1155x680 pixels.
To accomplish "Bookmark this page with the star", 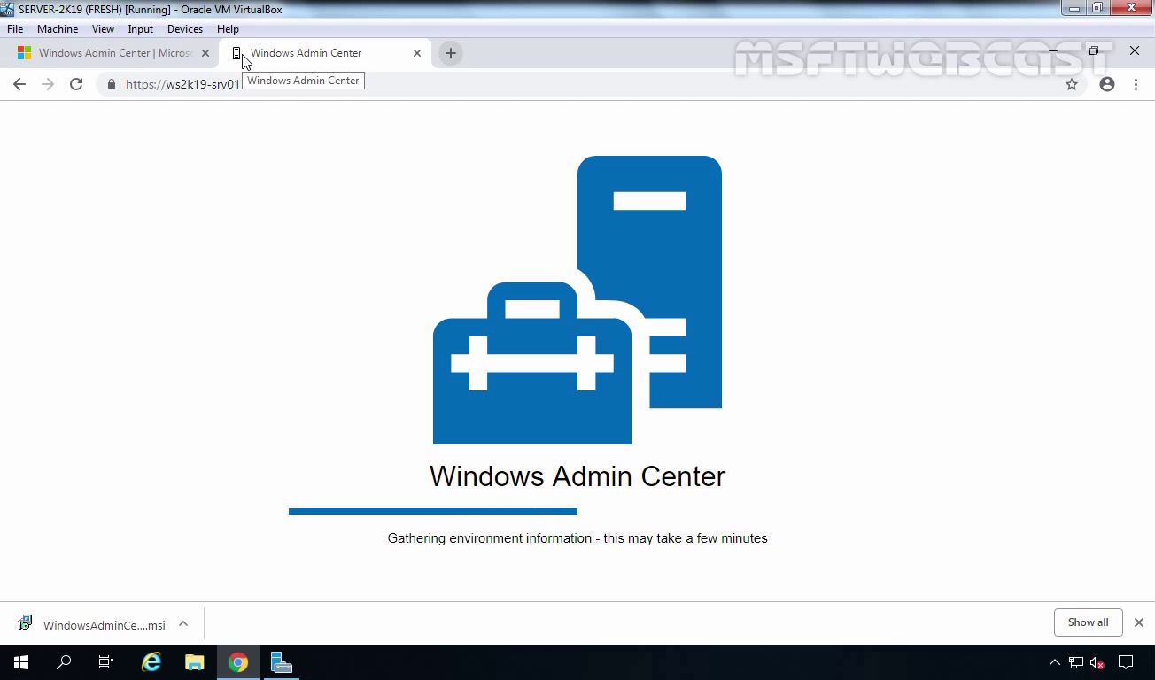I will tap(1072, 84).
